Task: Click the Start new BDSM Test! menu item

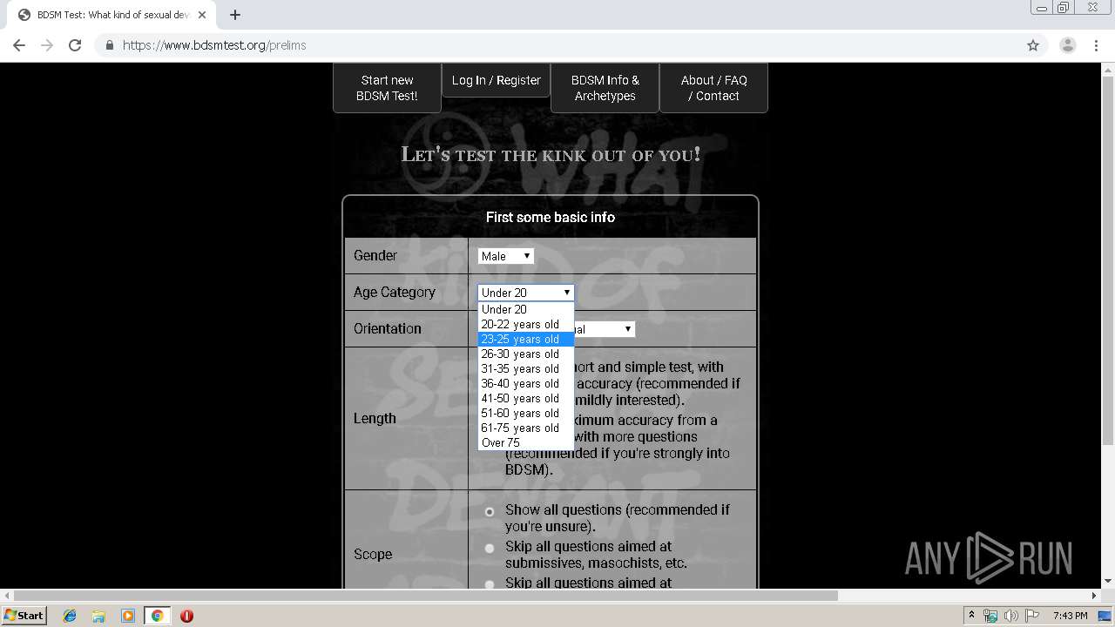Action: pos(387,88)
